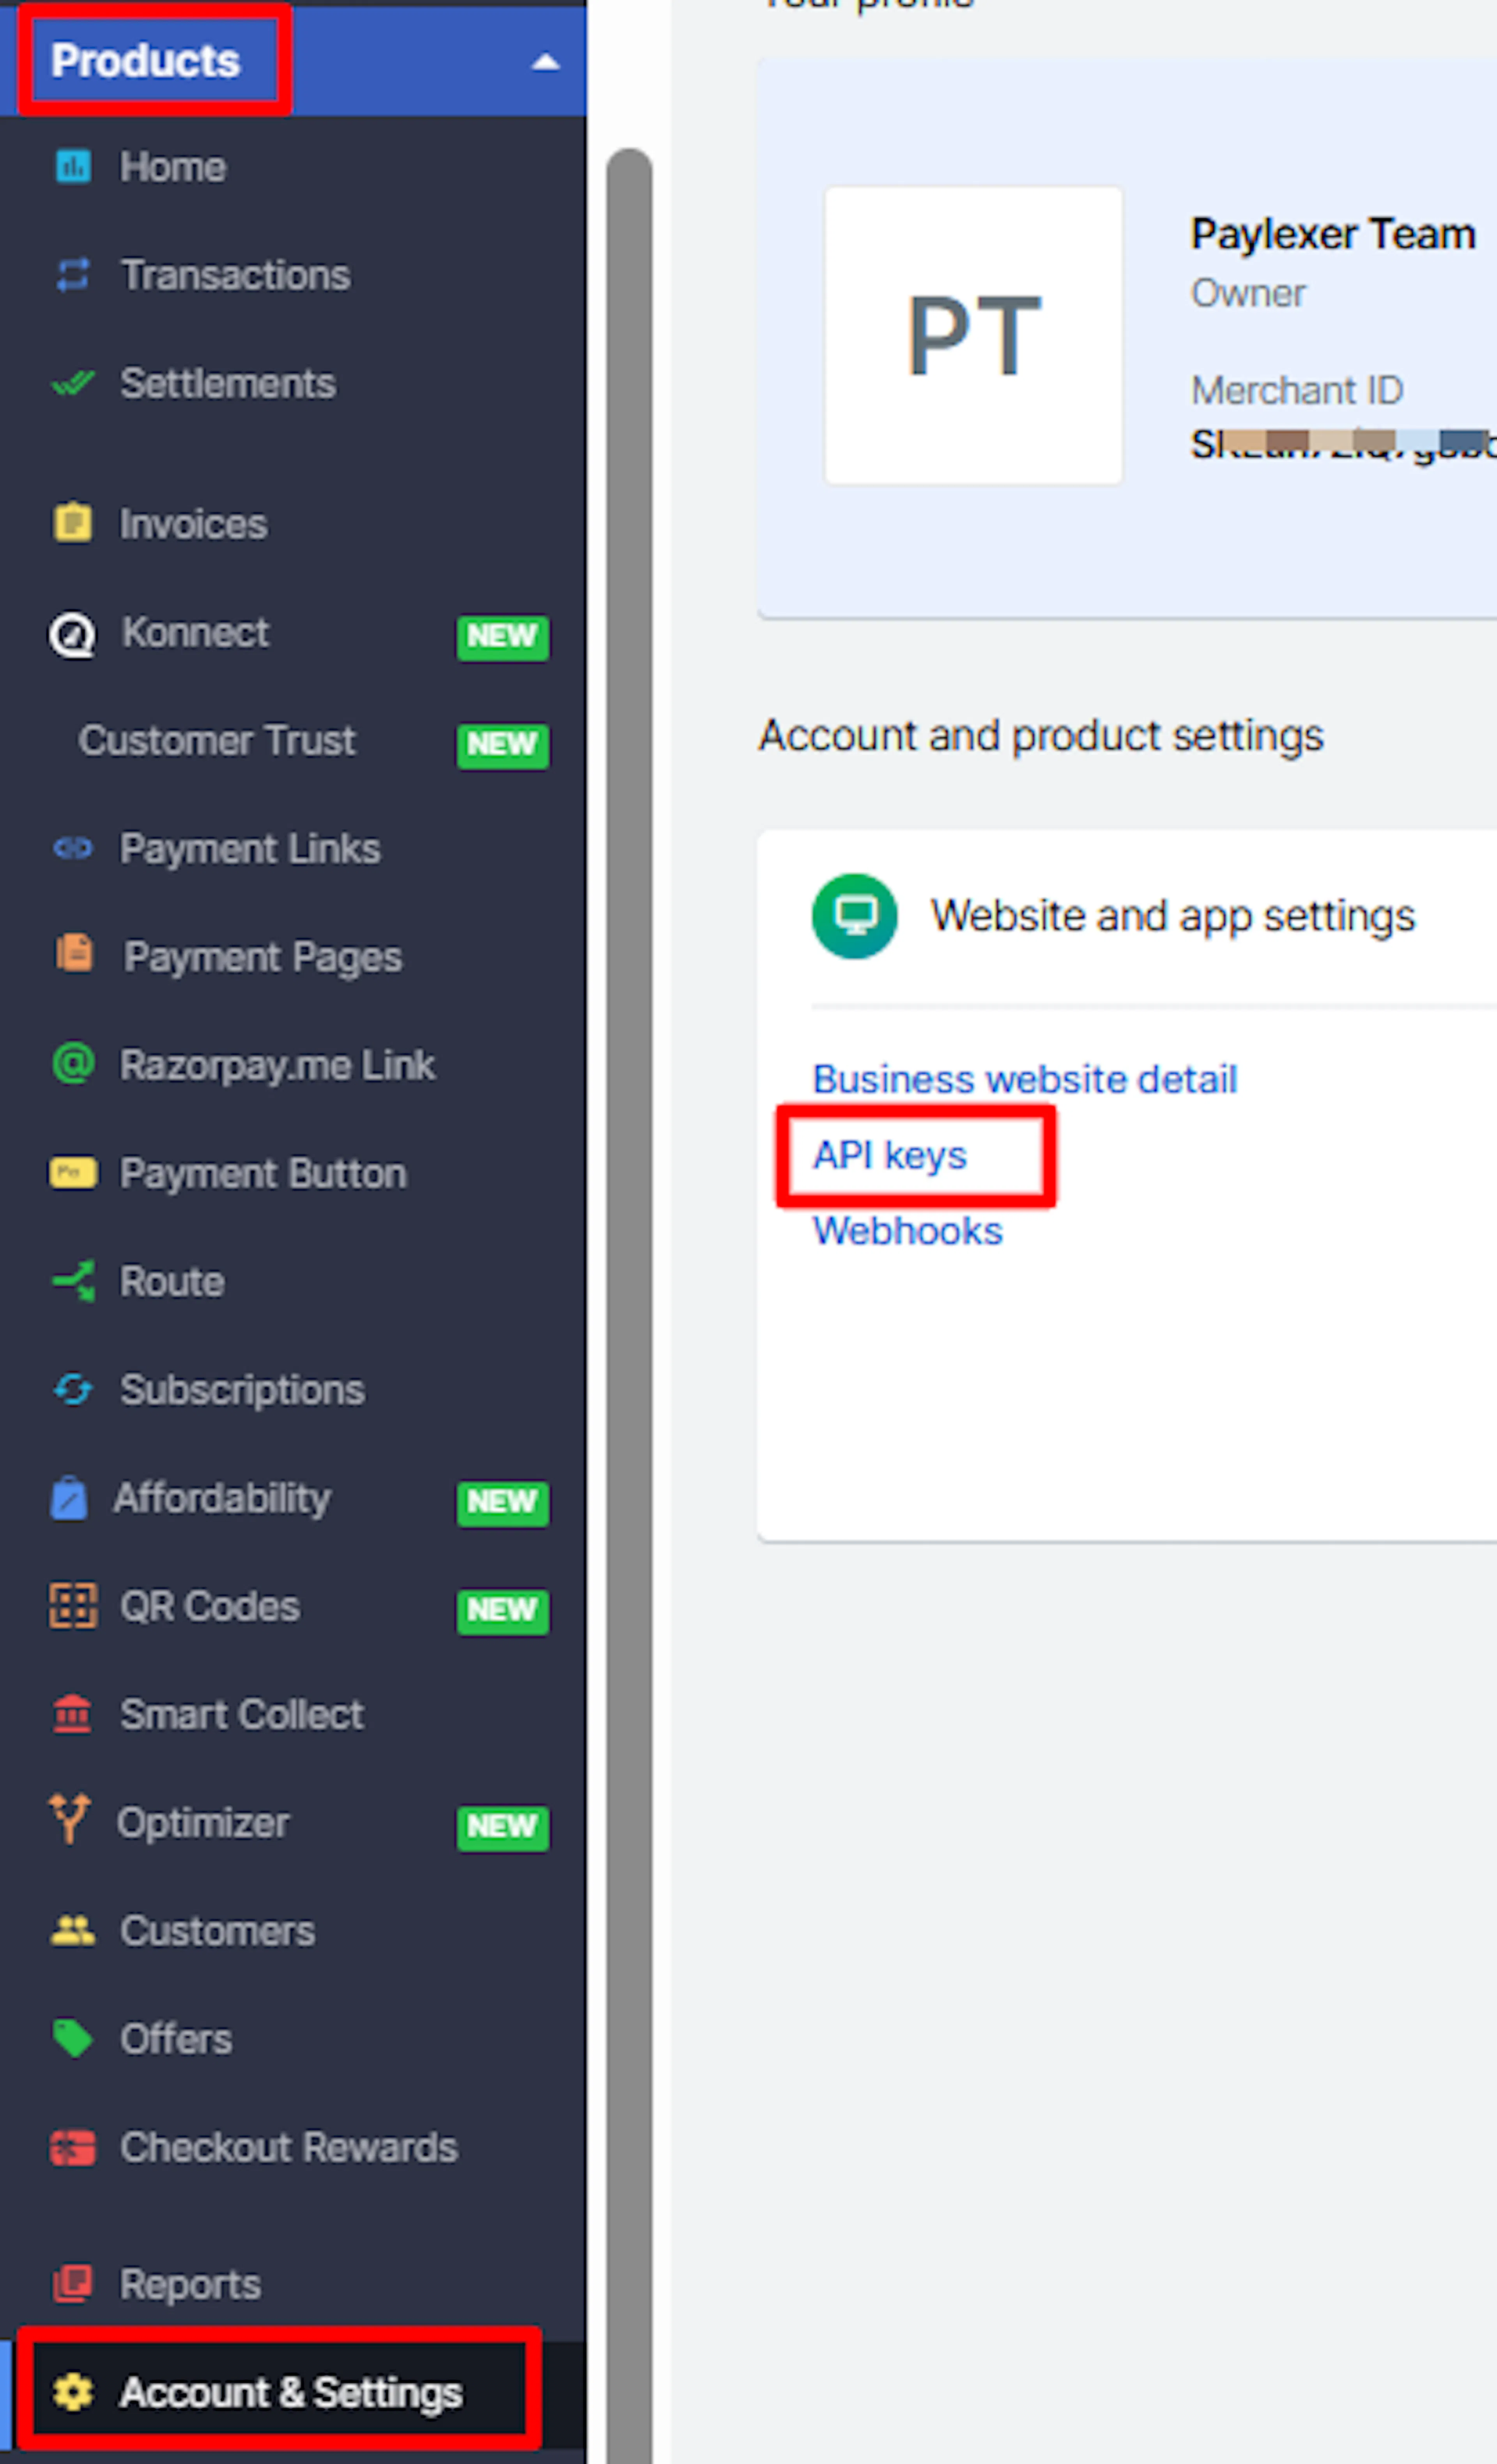Image resolution: width=1497 pixels, height=2464 pixels.
Task: Click the green Website and app settings icon
Action: (x=854, y=915)
